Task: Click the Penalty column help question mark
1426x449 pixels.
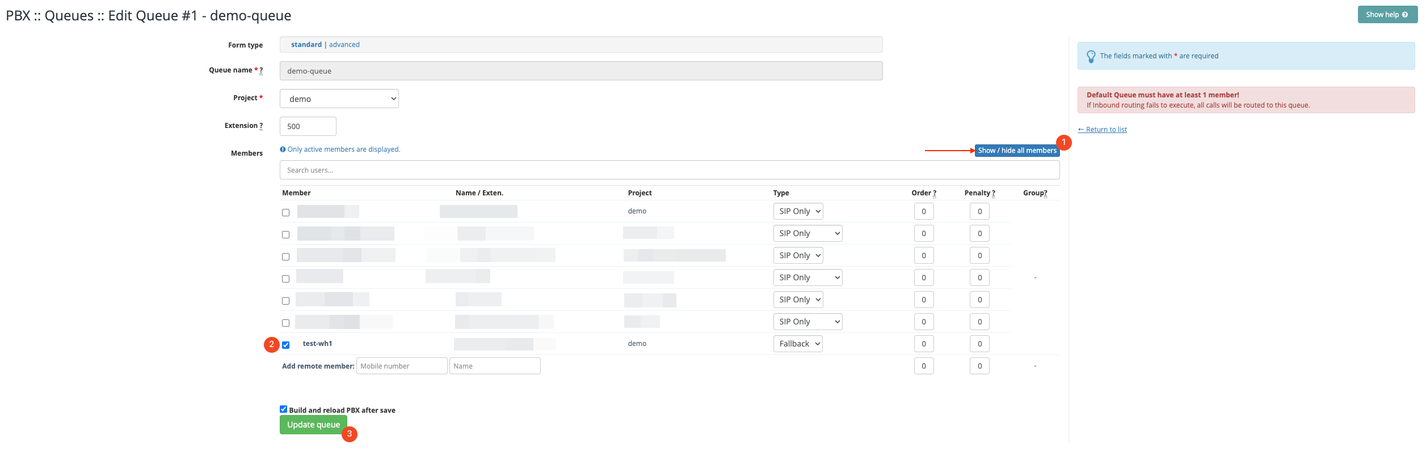Action: [993, 193]
